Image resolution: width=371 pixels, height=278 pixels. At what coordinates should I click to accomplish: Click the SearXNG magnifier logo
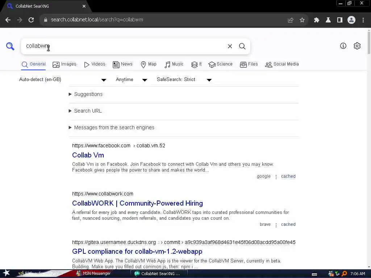10,46
